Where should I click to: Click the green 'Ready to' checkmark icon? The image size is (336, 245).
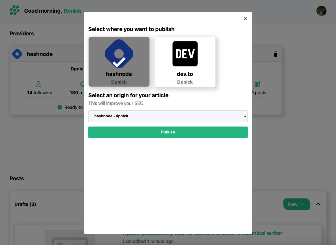point(60,107)
